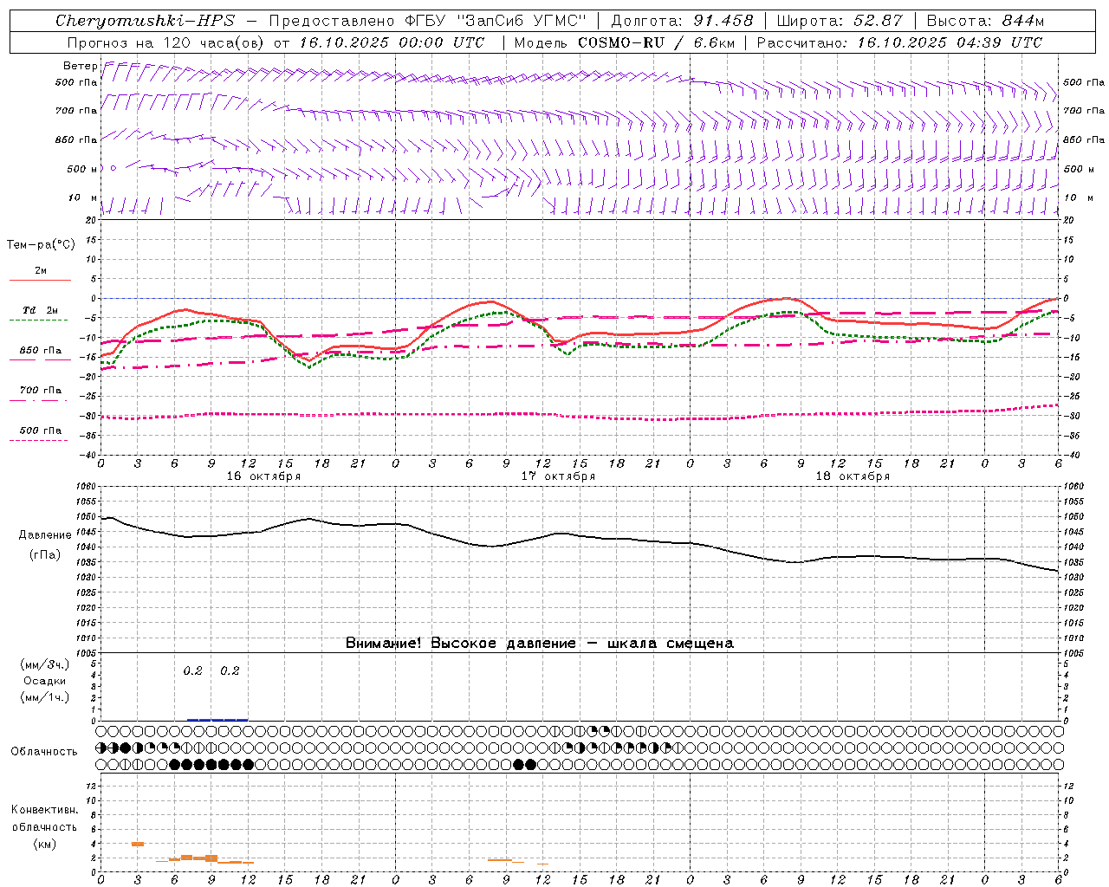Click the 10 м wind level label on left

(x=82, y=197)
